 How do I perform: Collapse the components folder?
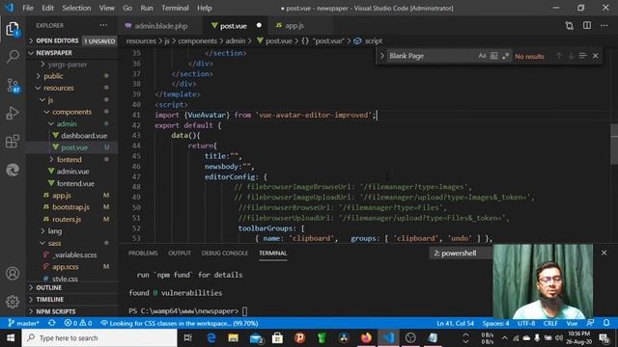(x=71, y=112)
